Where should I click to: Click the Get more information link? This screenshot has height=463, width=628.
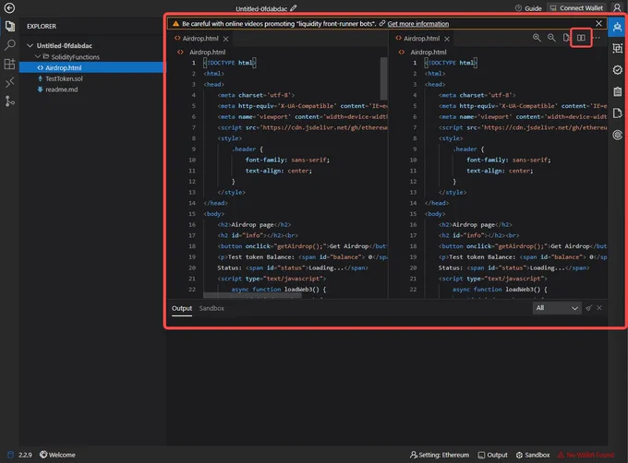[418, 24]
